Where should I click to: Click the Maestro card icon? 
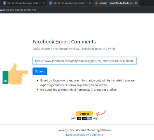(84, 119)
